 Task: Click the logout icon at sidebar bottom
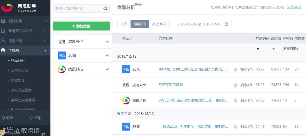click(44, 134)
